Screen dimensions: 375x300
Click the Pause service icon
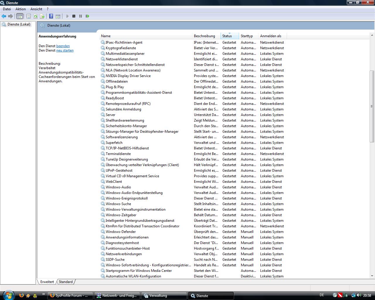[x=81, y=16]
